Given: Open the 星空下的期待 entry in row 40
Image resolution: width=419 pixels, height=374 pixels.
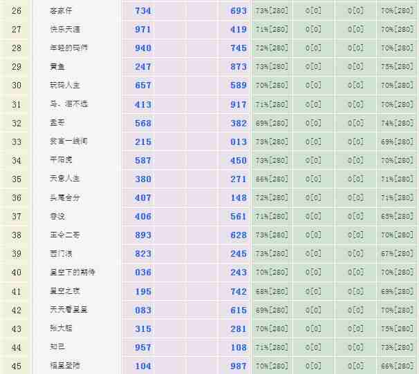Looking at the screenshot, I should tap(73, 272).
